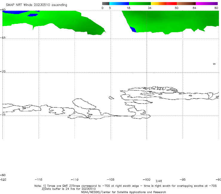Viewport: 221px width, 194px height.
Task: Click the '-100' longitude label
Action: [147, 180]
